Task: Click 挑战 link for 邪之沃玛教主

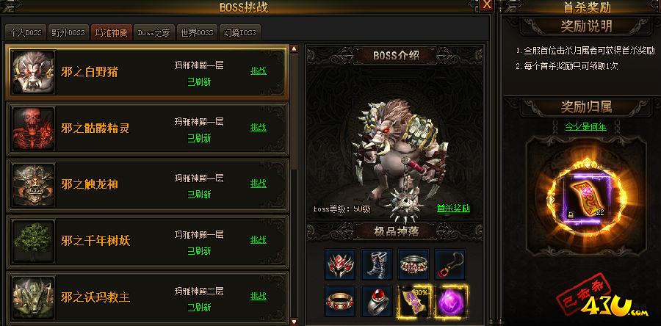Action: [x=259, y=296]
